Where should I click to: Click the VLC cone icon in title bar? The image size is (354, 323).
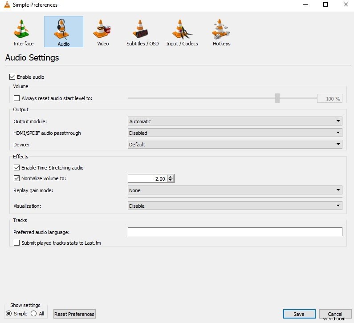[7, 4]
